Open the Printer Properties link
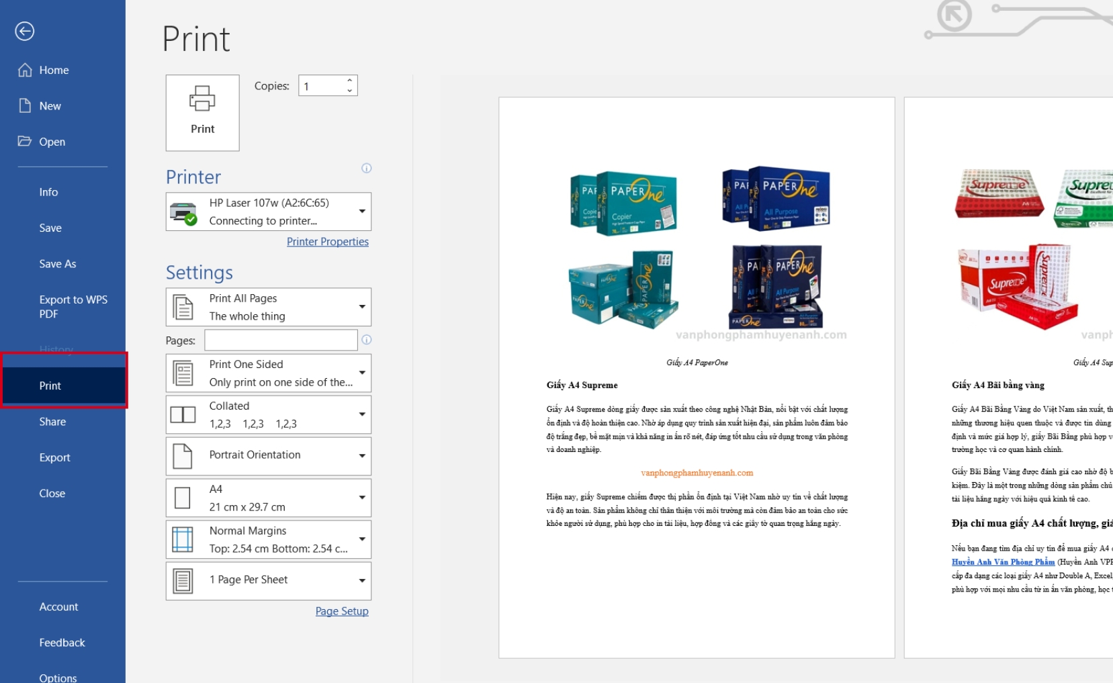 (328, 242)
